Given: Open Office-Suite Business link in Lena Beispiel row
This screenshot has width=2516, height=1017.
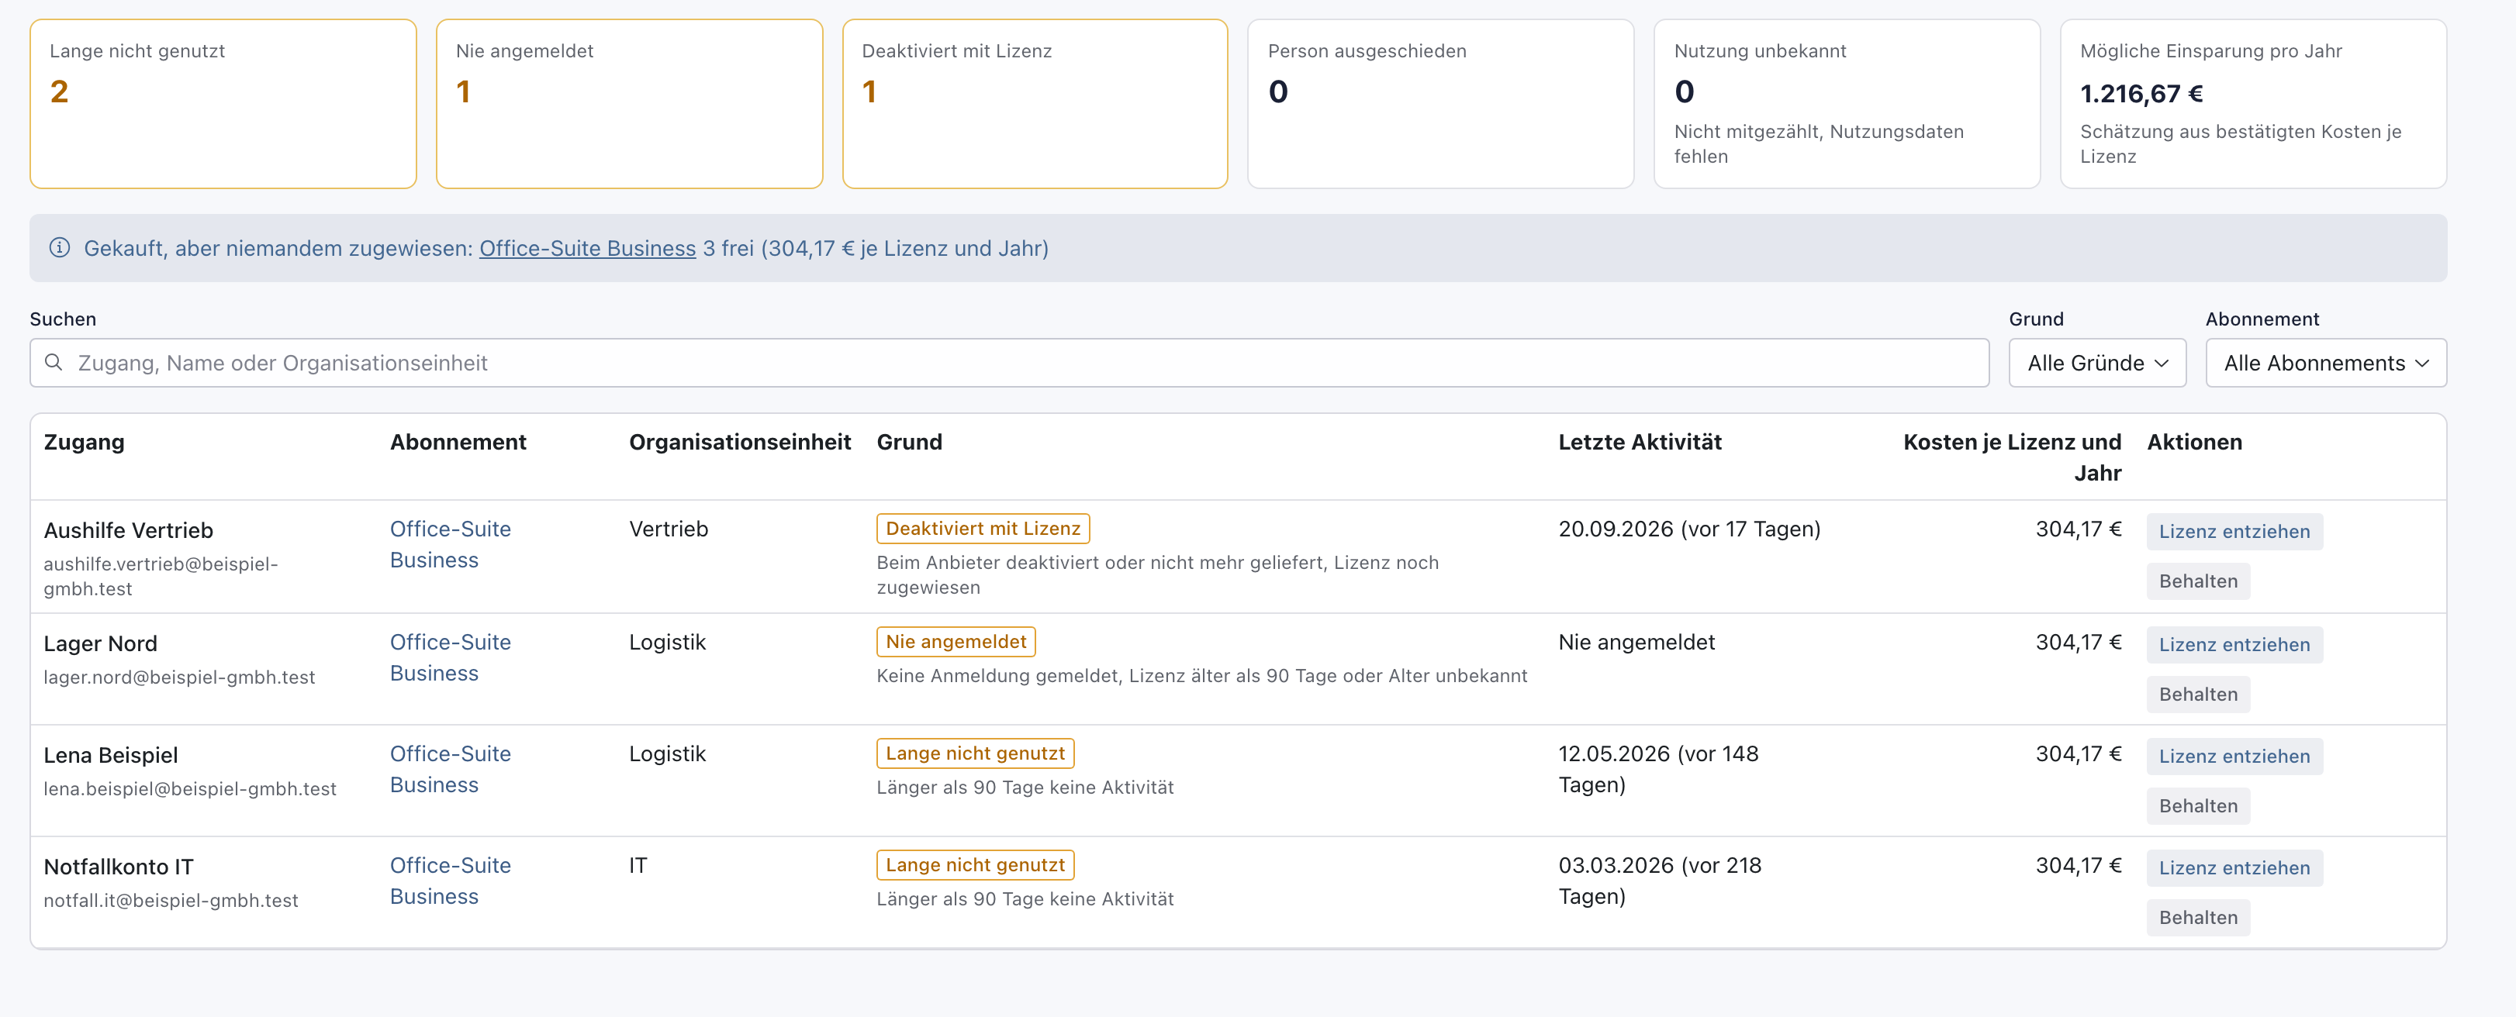Looking at the screenshot, I should pyautogui.click(x=451, y=769).
